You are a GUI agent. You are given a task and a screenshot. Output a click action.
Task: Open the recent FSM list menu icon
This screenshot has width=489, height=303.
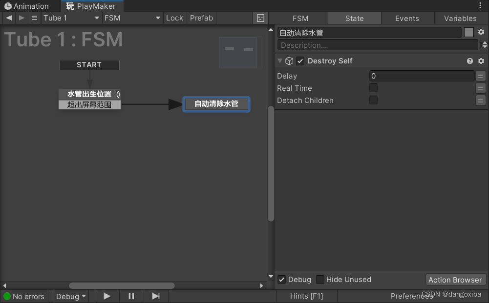tap(35, 18)
